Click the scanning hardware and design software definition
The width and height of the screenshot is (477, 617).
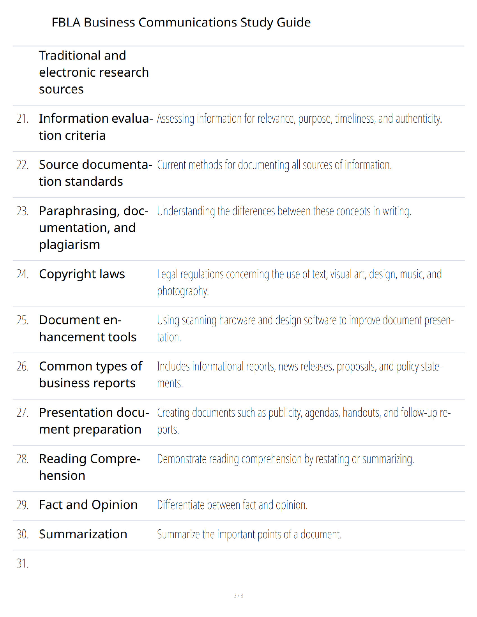point(306,328)
